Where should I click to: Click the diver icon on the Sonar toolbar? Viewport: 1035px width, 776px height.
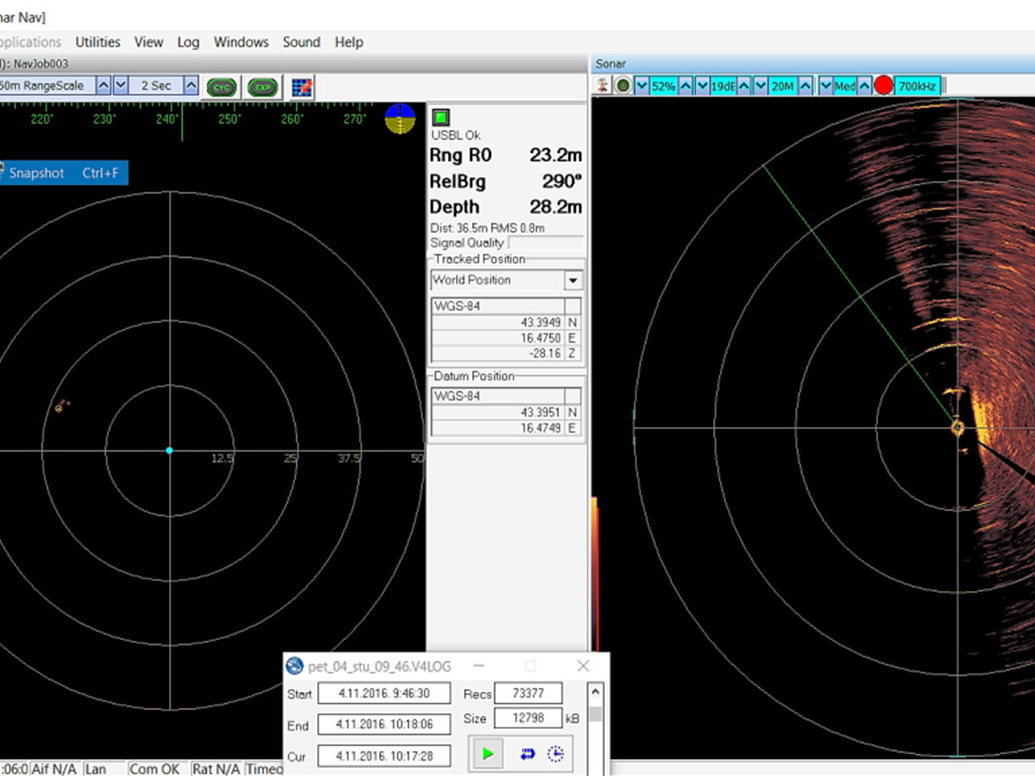point(602,85)
